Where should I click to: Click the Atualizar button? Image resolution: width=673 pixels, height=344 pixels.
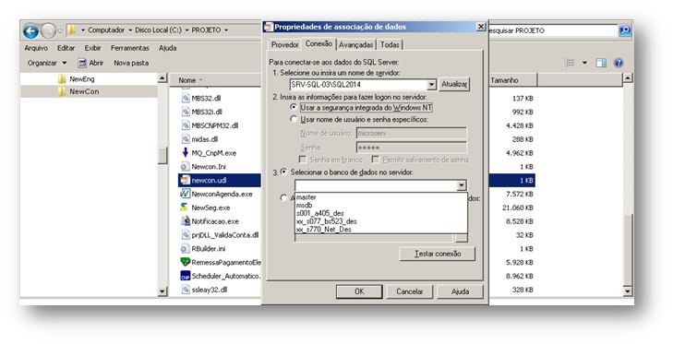(x=454, y=85)
